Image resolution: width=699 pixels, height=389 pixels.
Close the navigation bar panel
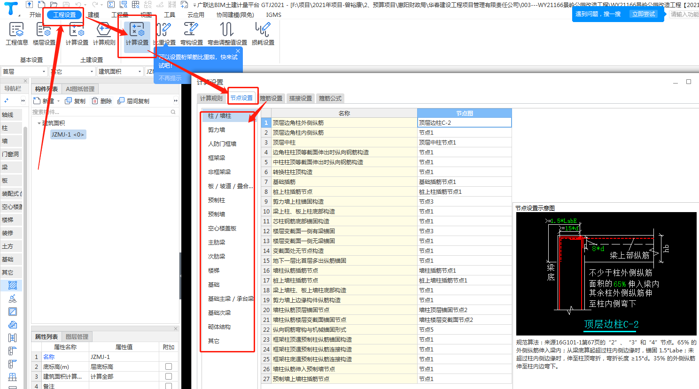pos(25,81)
